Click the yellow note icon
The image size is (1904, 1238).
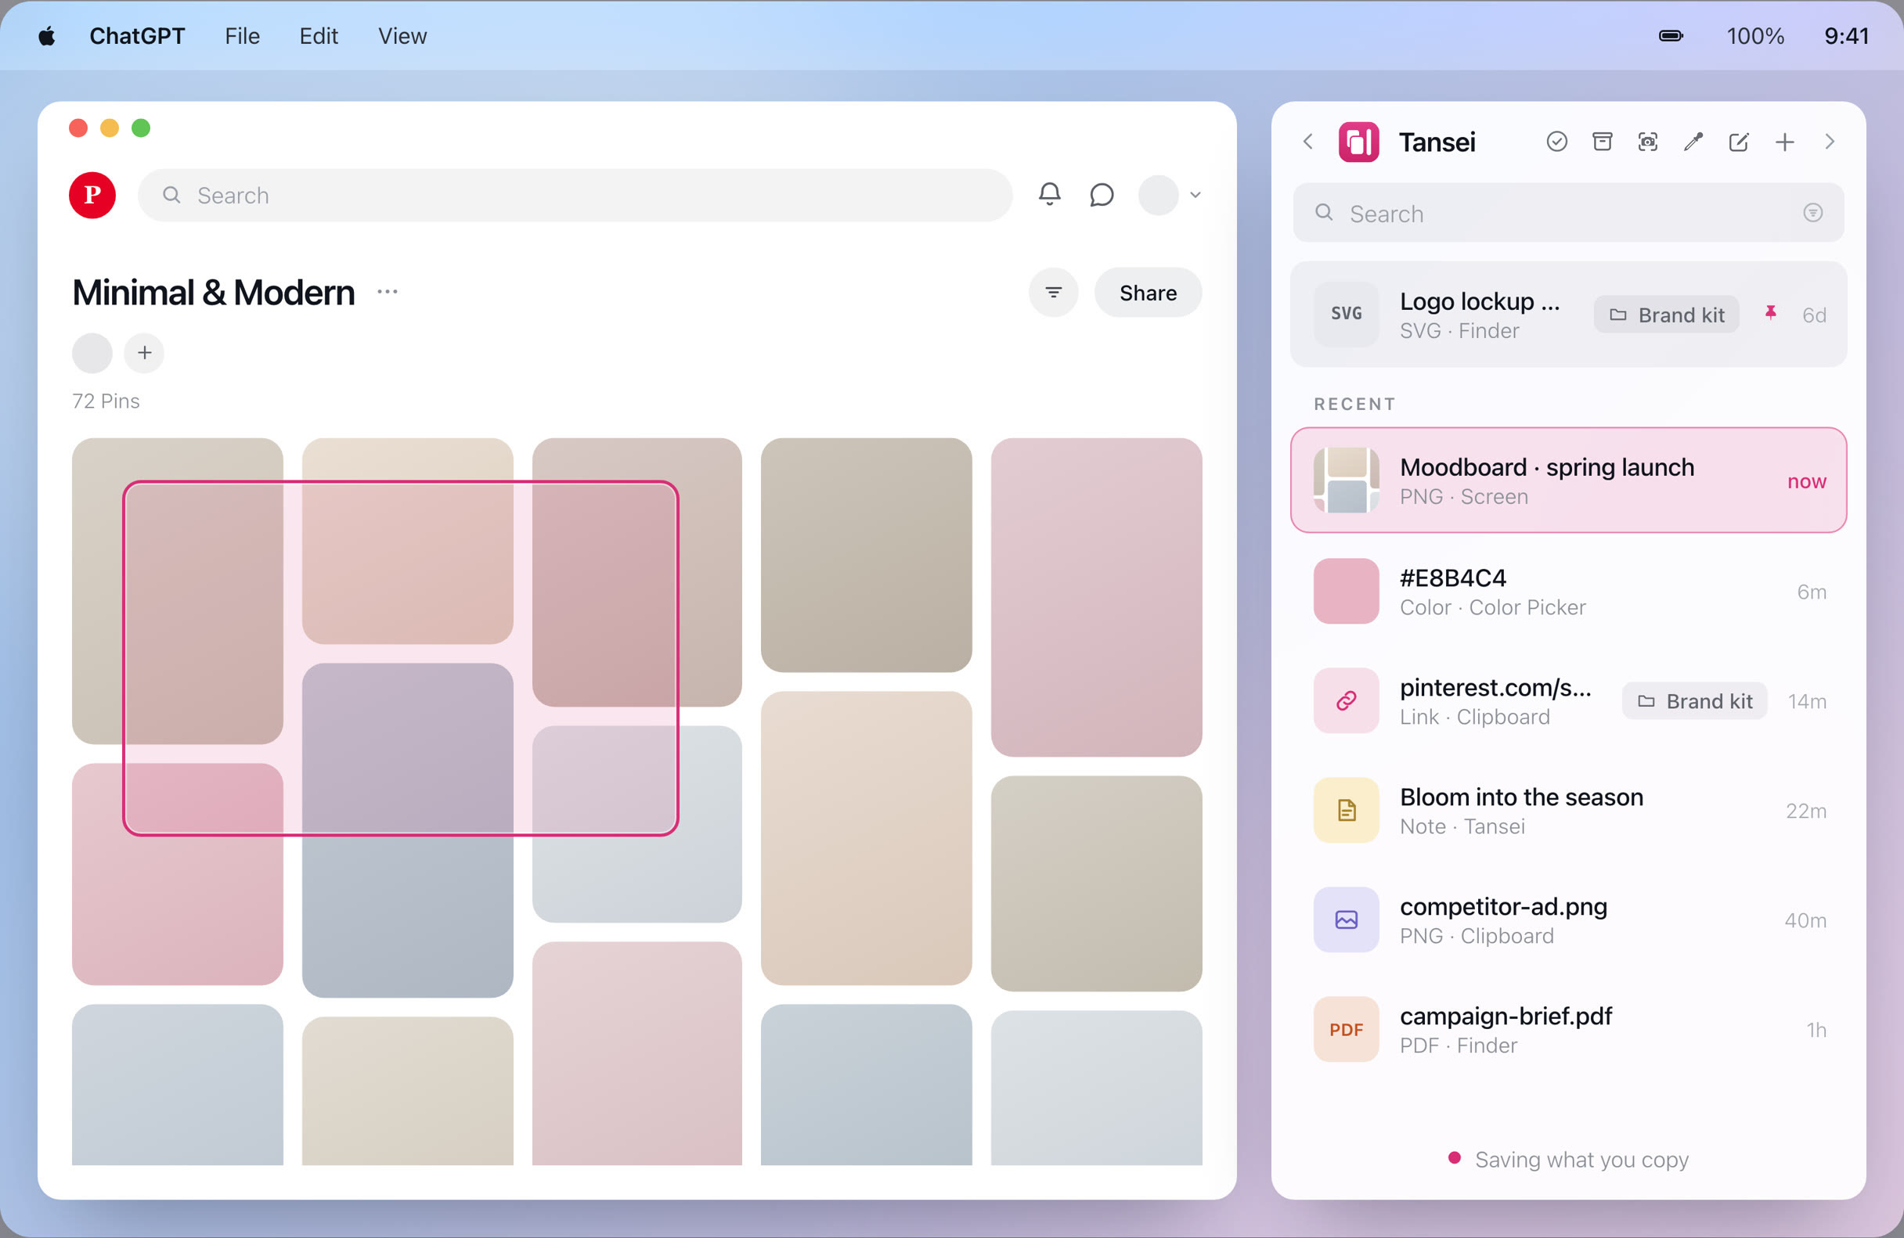[1346, 810]
